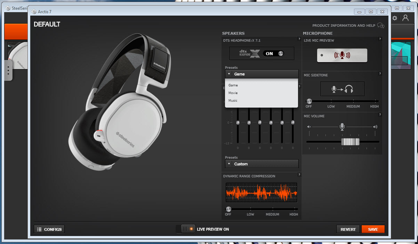The width and height of the screenshot is (418, 244).
Task: Save the current configuration
Action: [373, 229]
